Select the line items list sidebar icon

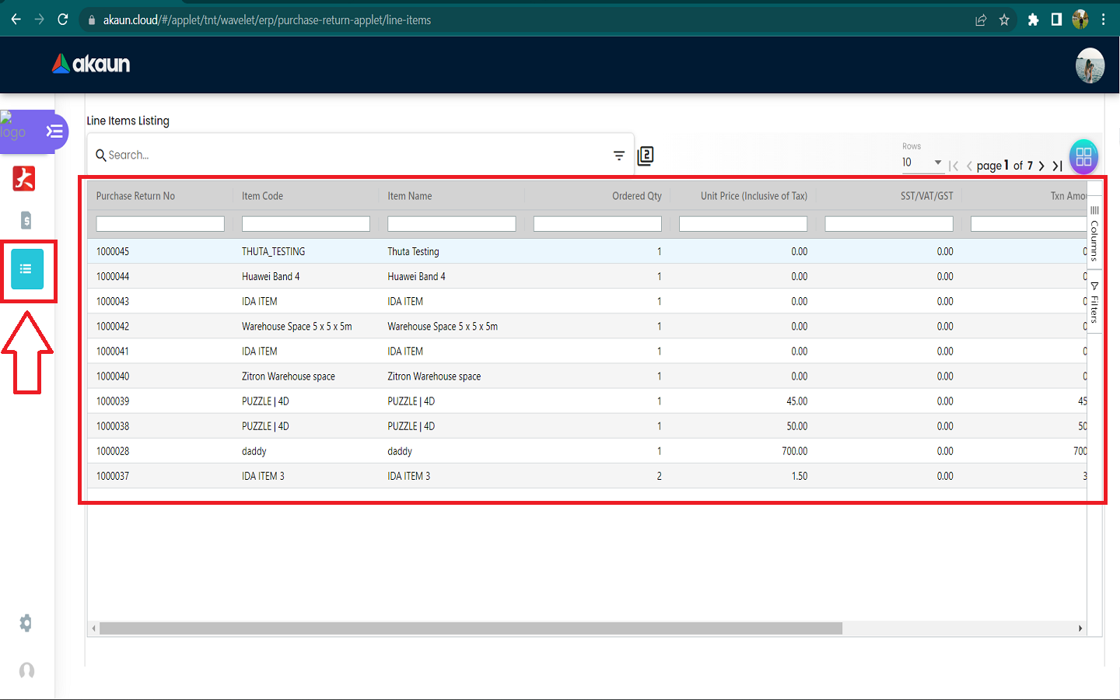click(x=27, y=269)
